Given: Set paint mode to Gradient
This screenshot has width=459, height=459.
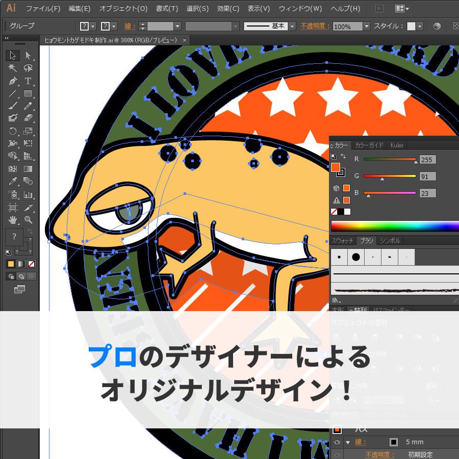Looking at the screenshot, I should (21, 264).
